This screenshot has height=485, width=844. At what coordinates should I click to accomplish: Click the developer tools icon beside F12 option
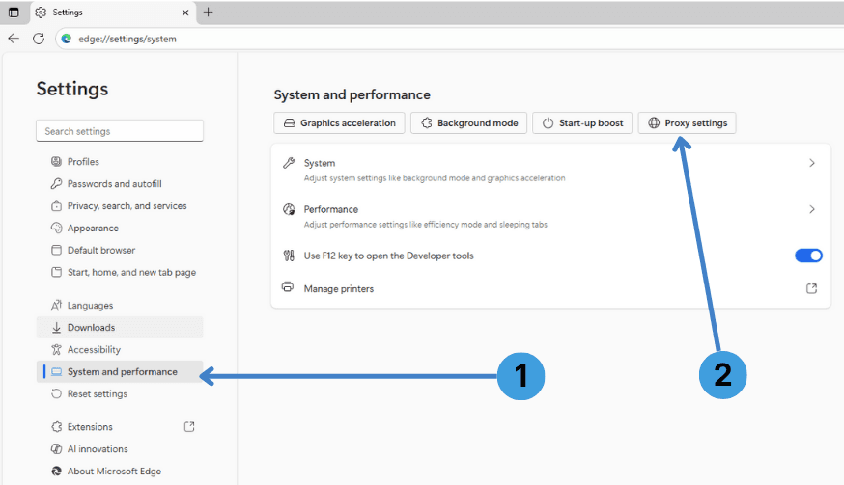tap(289, 256)
